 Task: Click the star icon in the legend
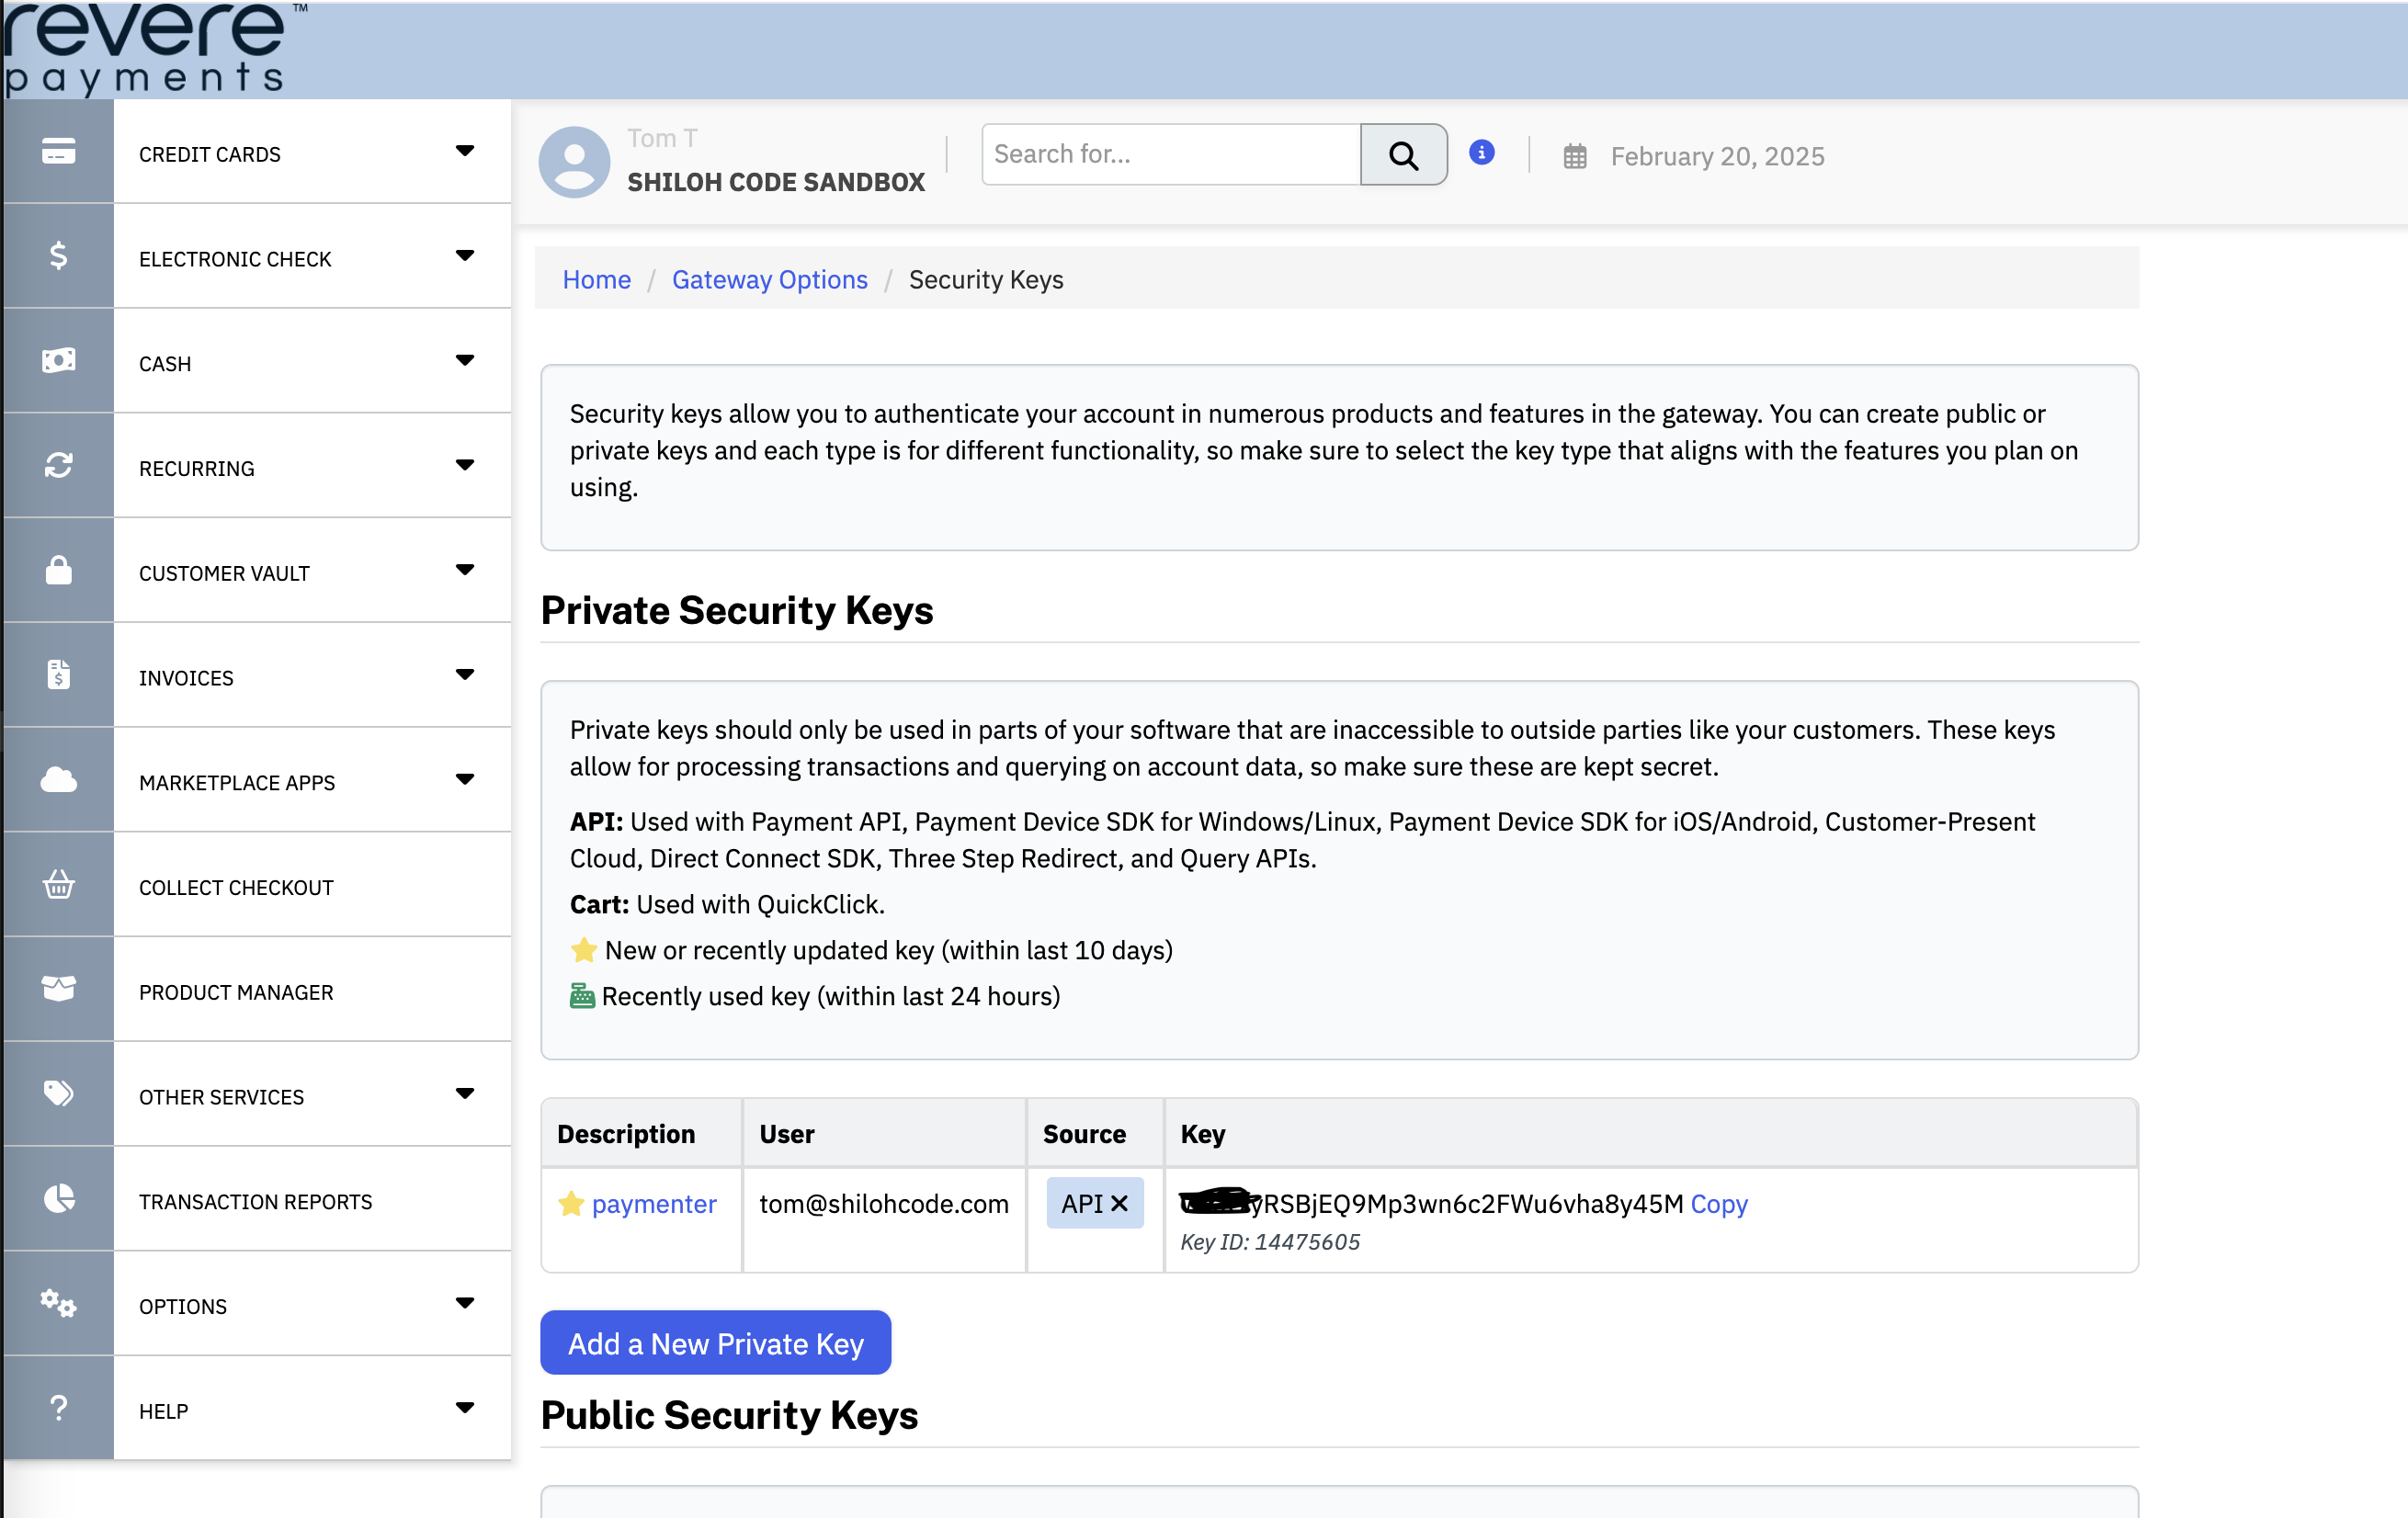(584, 950)
